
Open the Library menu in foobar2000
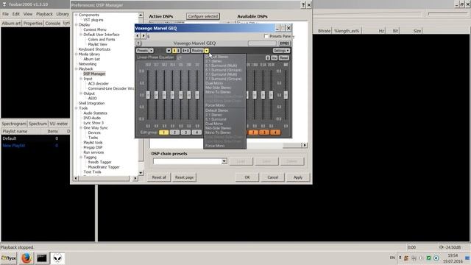point(63,14)
